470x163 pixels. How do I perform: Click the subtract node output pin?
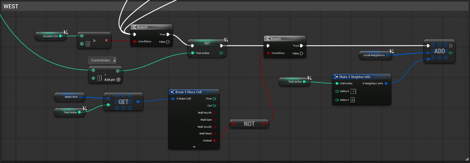point(117,71)
